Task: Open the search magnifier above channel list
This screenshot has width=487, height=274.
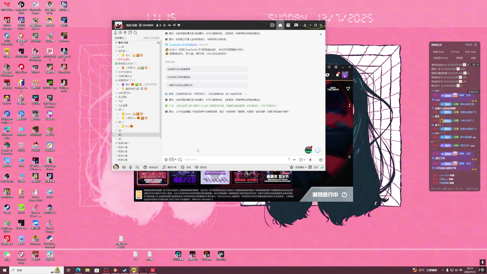Action: pos(135,32)
